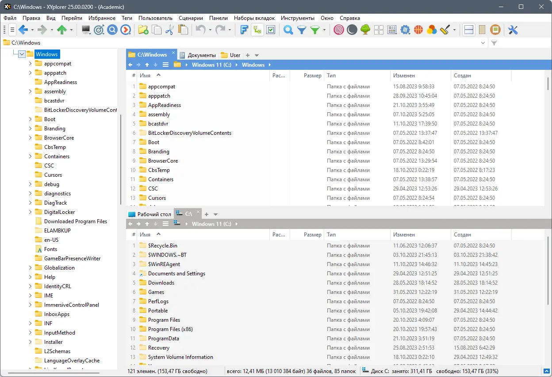Screen dimensions: 552x377
Task: Cut selection using the scissors icon
Action: click(x=169, y=30)
